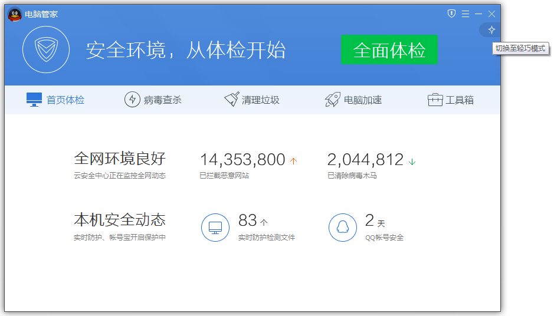Click the 工具箱 toolbox icon
Image resolution: width=554 pixels, height=316 pixels.
click(x=435, y=100)
